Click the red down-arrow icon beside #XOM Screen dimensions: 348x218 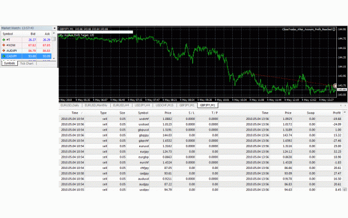coord(3,45)
